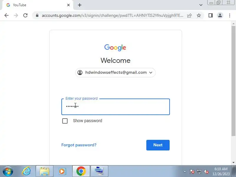The width and height of the screenshot is (236, 177).
Task: Open the tab search chevron
Action: pos(201,5)
